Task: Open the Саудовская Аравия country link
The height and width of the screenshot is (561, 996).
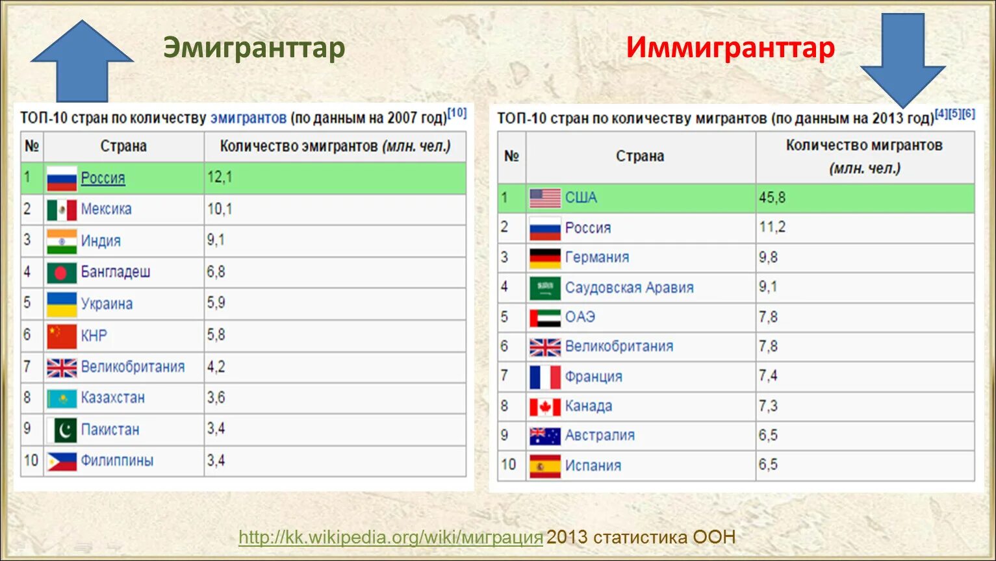Action: tap(630, 288)
